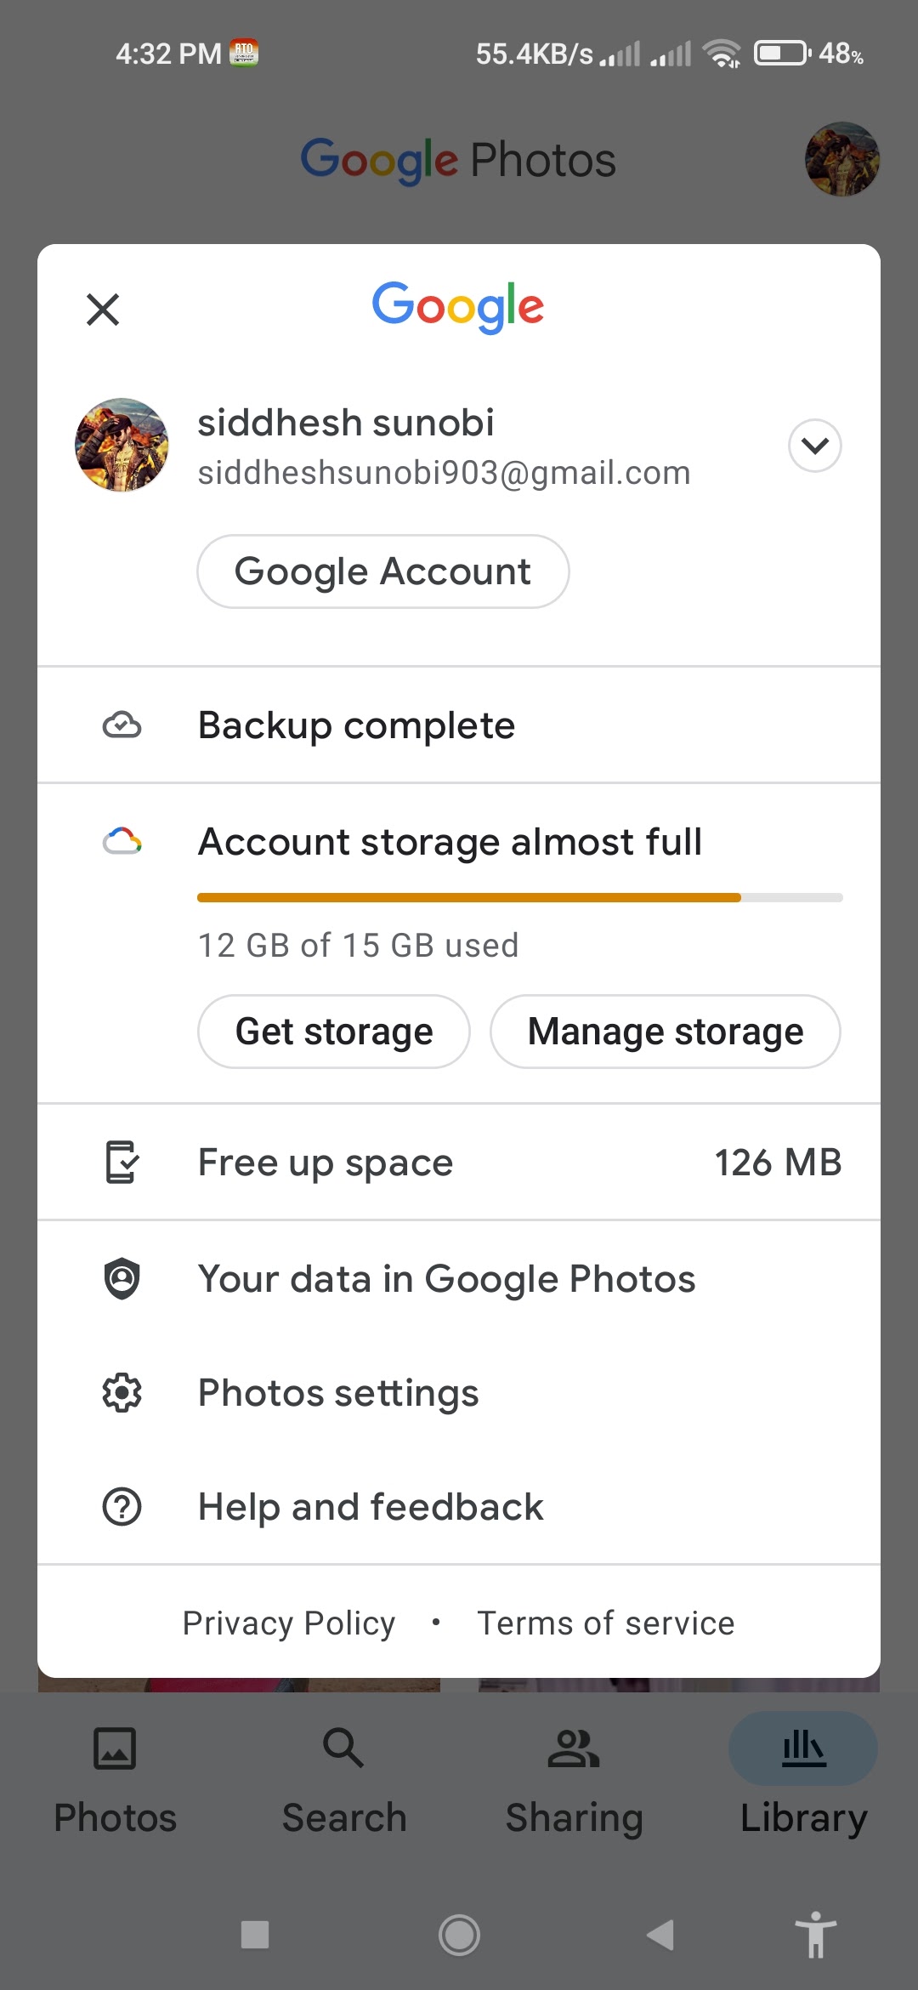
Task: Tap the Help and feedback question icon
Action: 122,1507
